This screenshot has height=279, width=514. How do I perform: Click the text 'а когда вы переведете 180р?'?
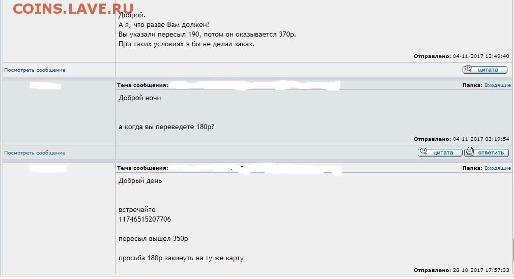click(166, 127)
